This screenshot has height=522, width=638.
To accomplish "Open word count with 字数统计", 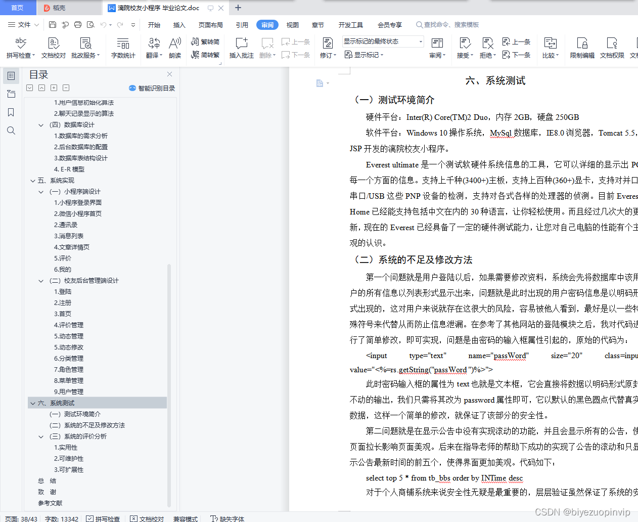I will [x=123, y=48].
